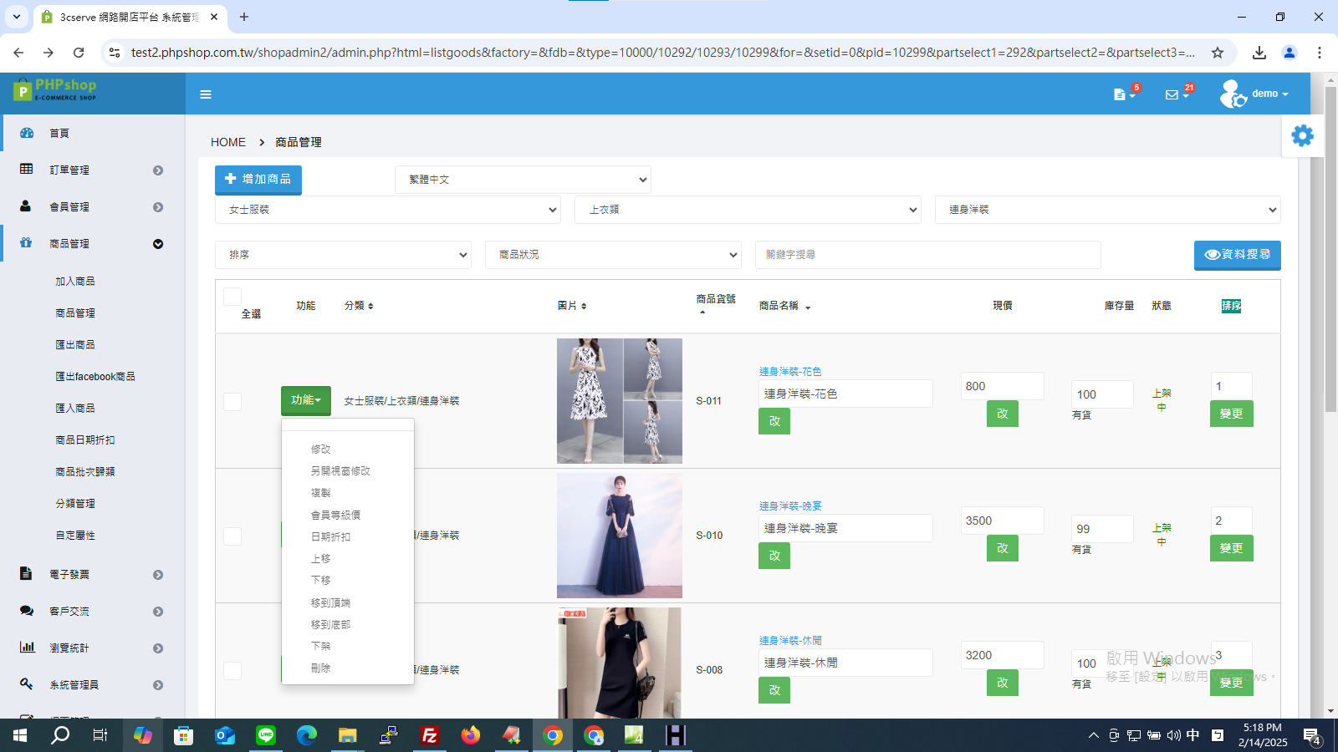Select 複製 from the function menu
The height and width of the screenshot is (752, 1338).
click(x=321, y=493)
